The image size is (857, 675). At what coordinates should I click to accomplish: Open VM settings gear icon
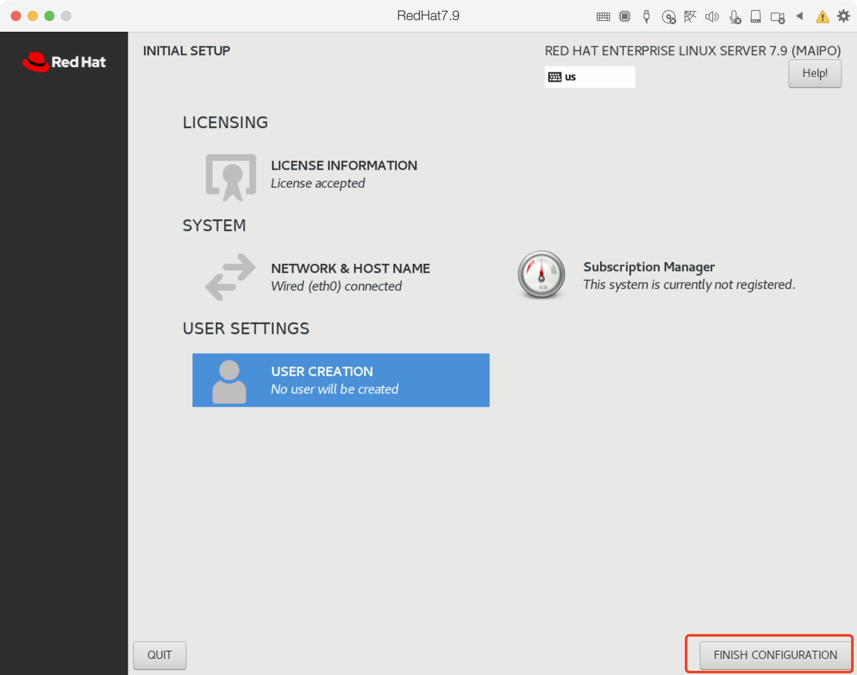click(x=843, y=16)
